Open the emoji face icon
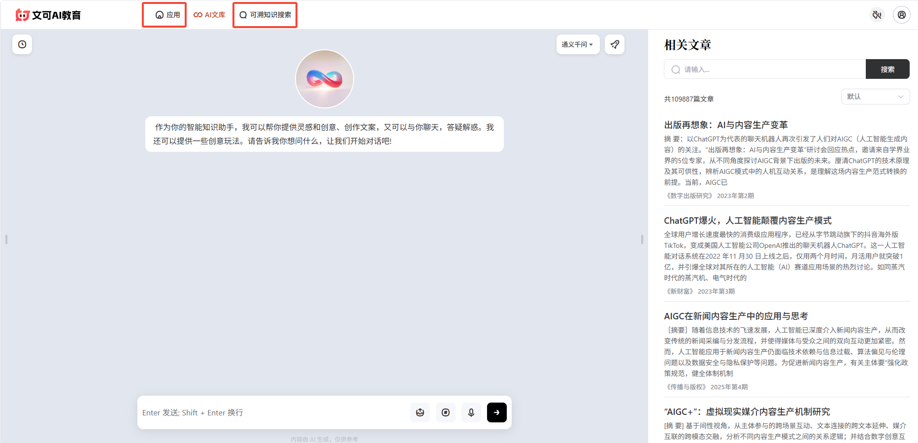Viewport: 918px width, 443px height. click(420, 412)
